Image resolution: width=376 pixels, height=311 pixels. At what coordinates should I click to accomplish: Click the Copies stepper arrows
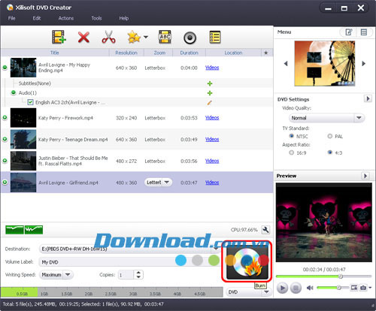point(138,275)
